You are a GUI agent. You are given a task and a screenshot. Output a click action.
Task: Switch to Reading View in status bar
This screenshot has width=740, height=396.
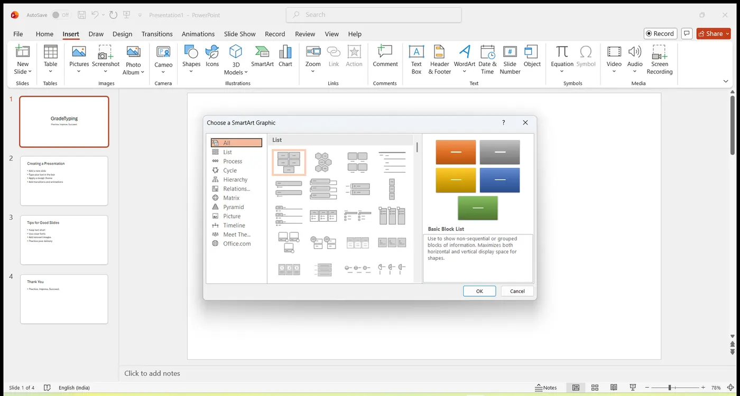614,388
